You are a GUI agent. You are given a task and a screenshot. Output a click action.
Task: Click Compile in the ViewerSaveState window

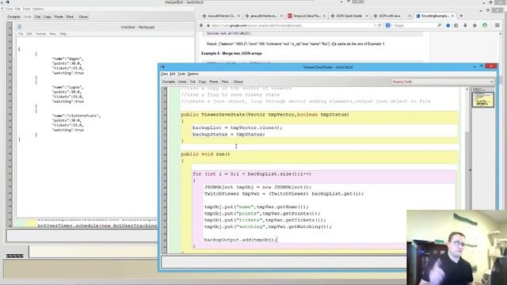pos(169,82)
